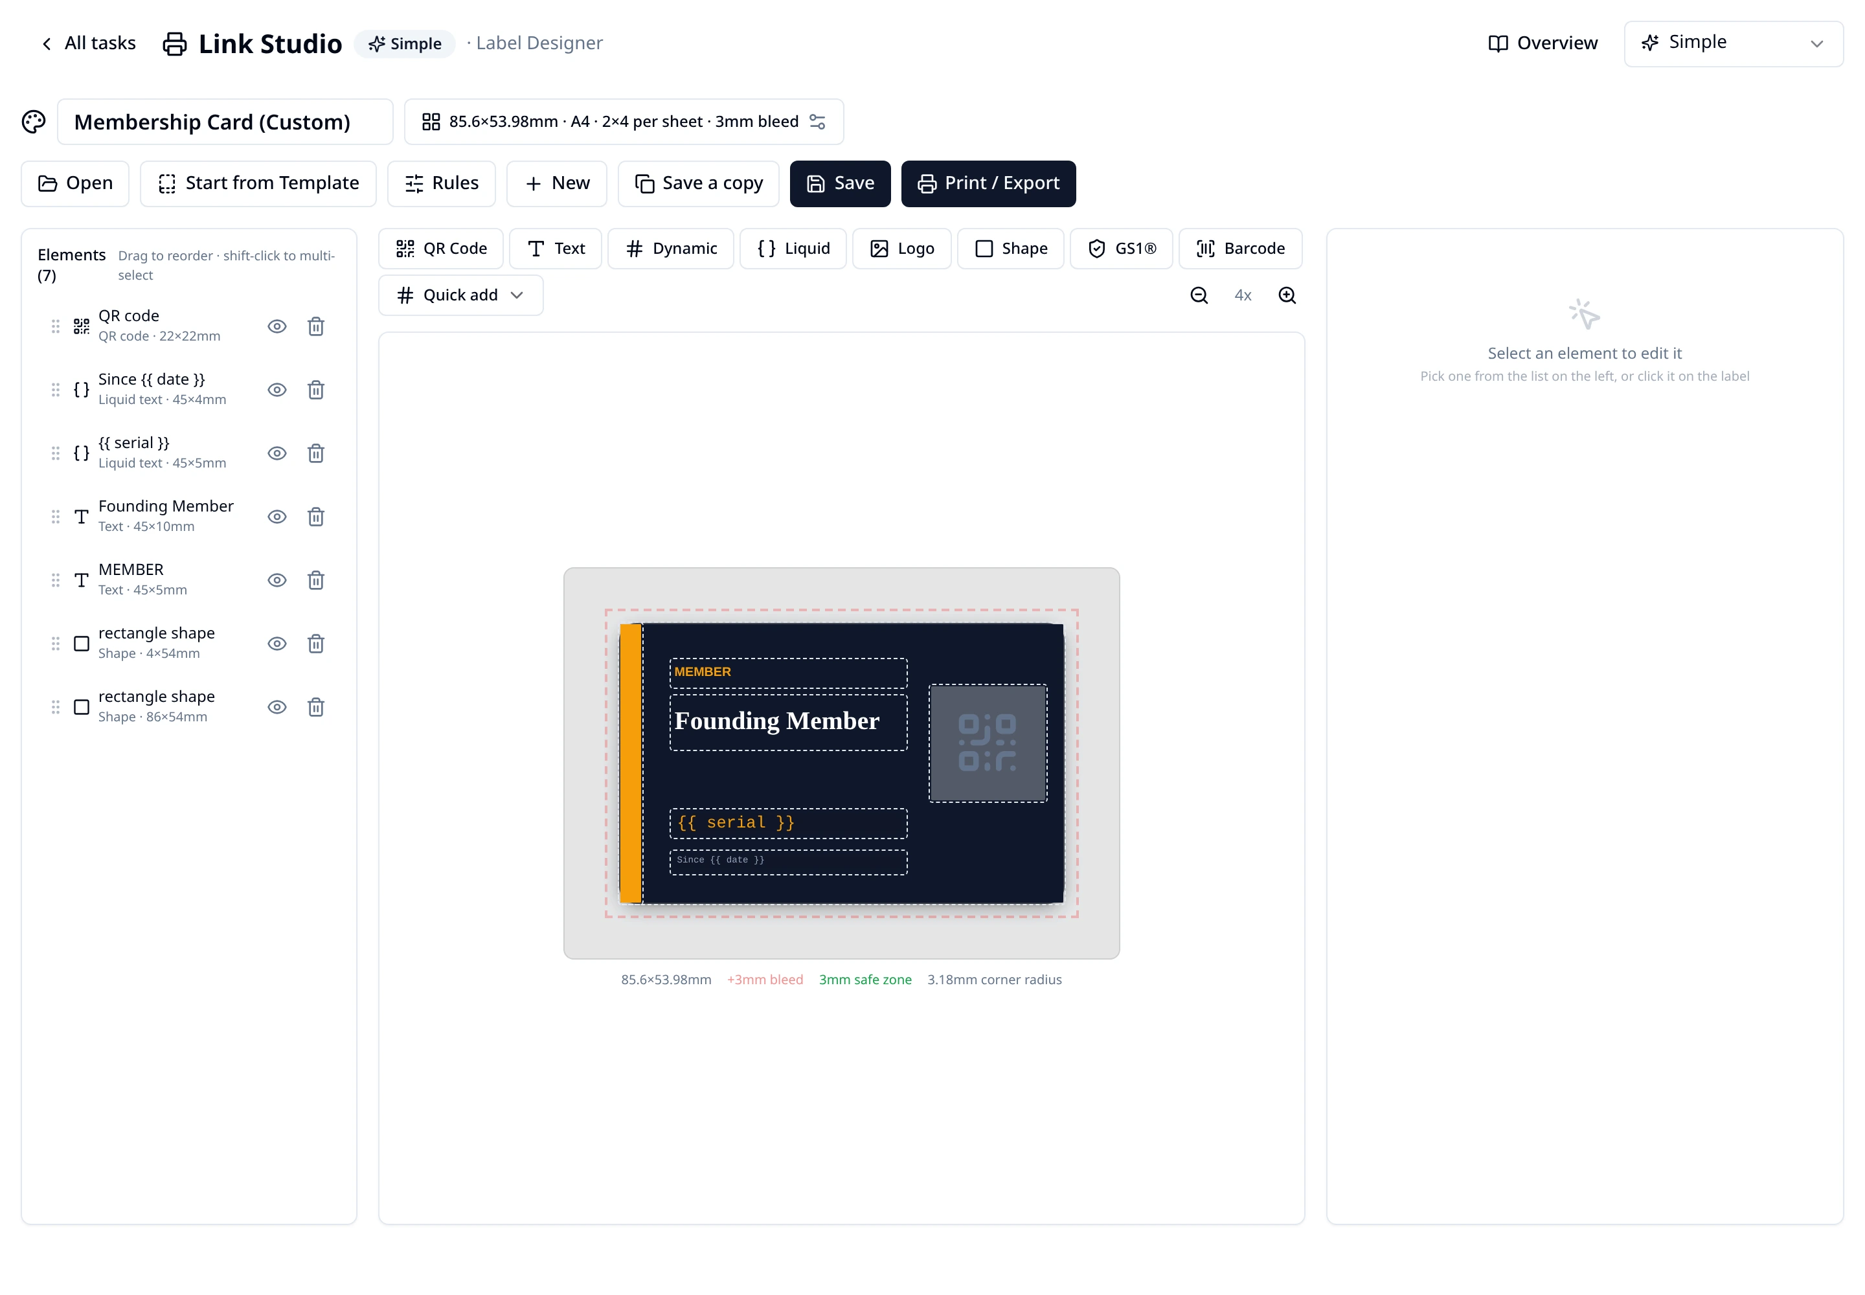Add a Logo image element
This screenshot has height=1295, width=1865.
click(901, 248)
